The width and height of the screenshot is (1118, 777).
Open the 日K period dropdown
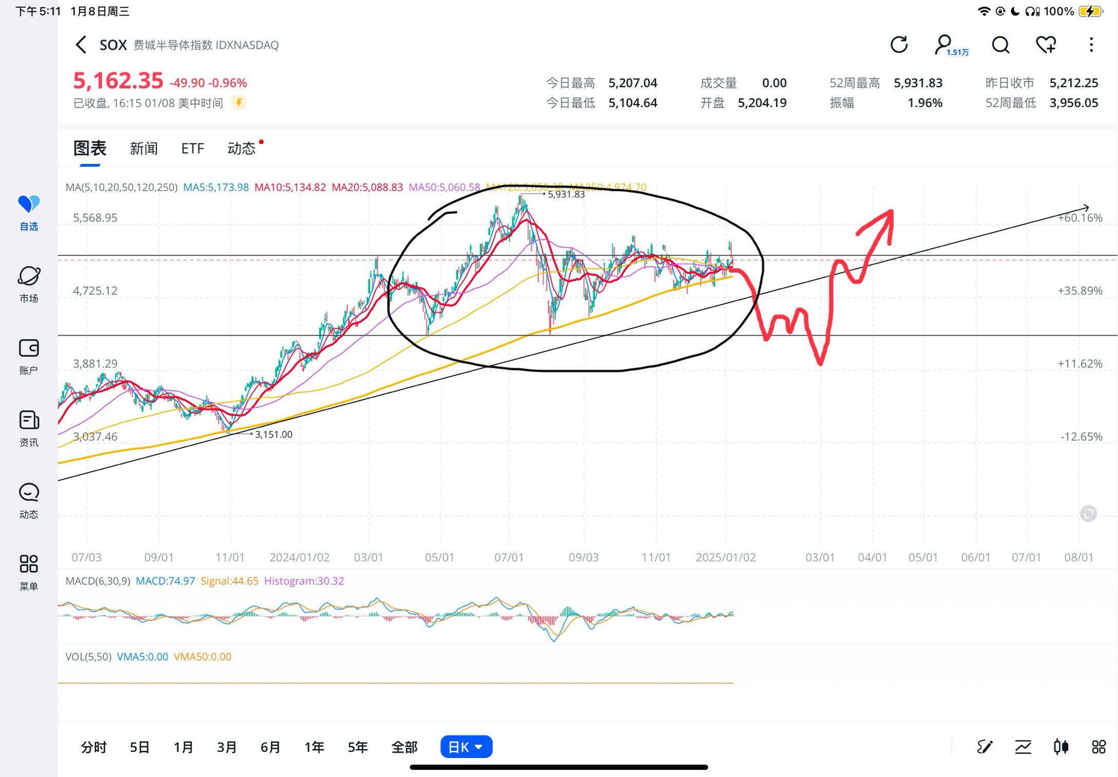(x=466, y=747)
